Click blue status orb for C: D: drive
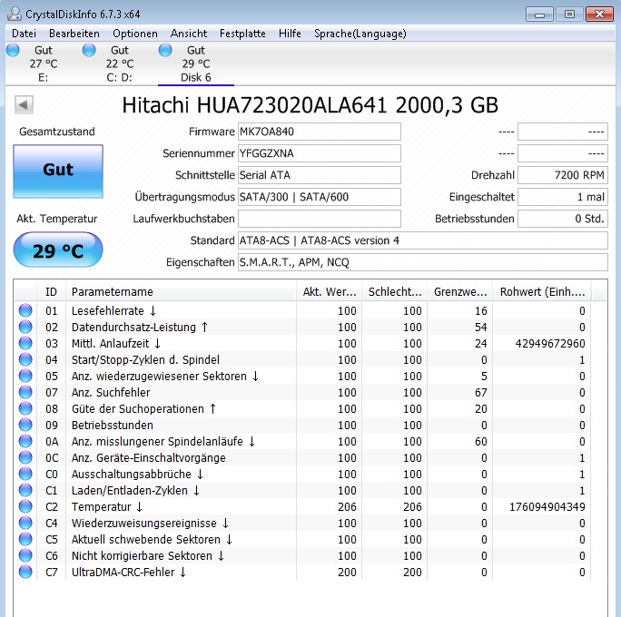This screenshot has width=621, height=617. click(89, 50)
